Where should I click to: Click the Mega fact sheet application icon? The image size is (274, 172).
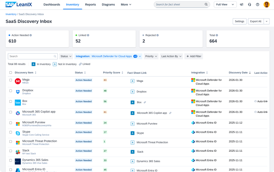coord(133,81)
